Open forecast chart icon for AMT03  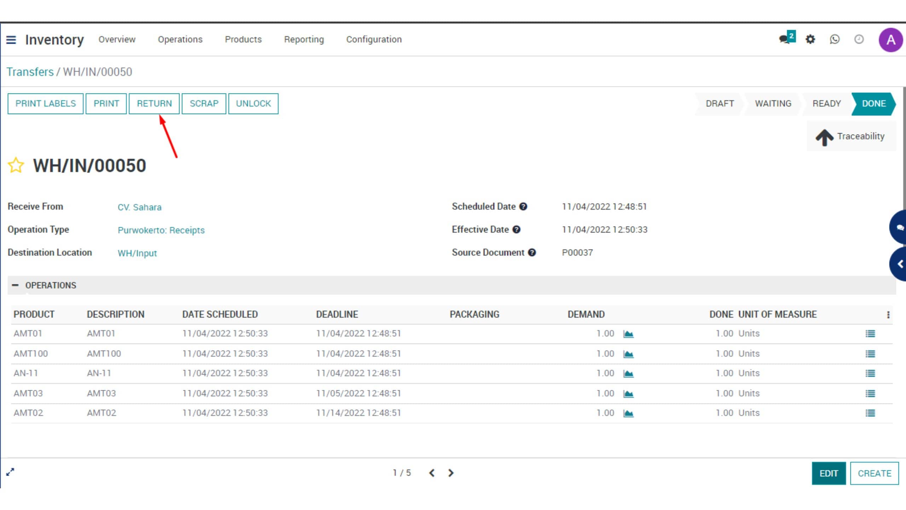click(x=628, y=393)
